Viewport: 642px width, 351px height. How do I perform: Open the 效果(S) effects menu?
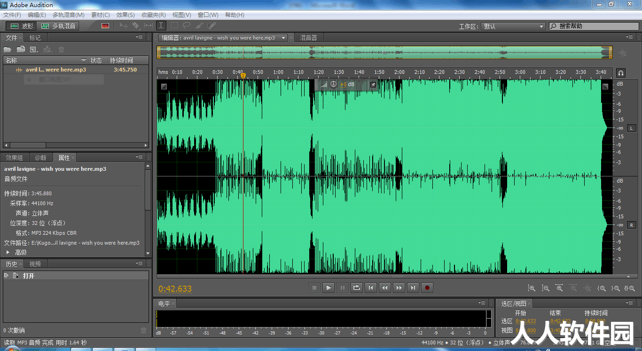pyautogui.click(x=125, y=15)
